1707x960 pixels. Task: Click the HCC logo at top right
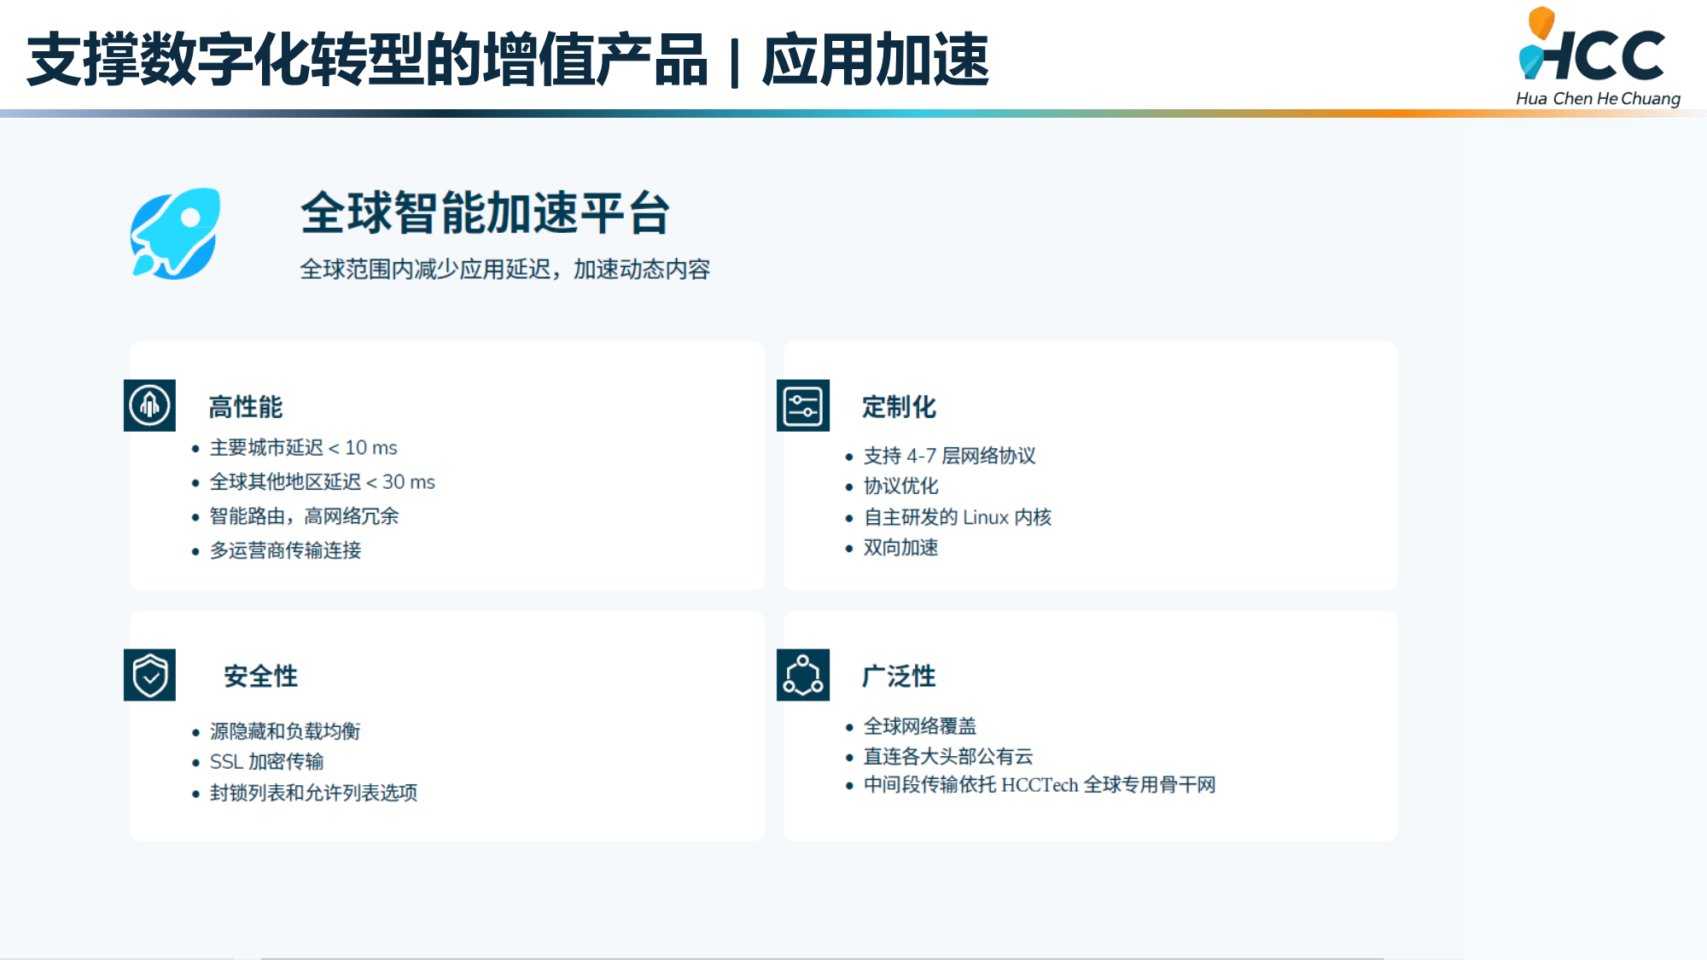click(1593, 49)
